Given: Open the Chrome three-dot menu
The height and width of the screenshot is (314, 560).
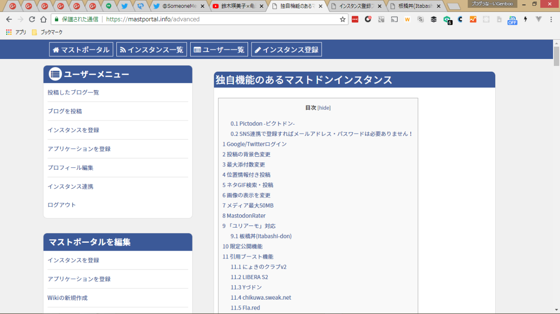Looking at the screenshot, I should (551, 19).
